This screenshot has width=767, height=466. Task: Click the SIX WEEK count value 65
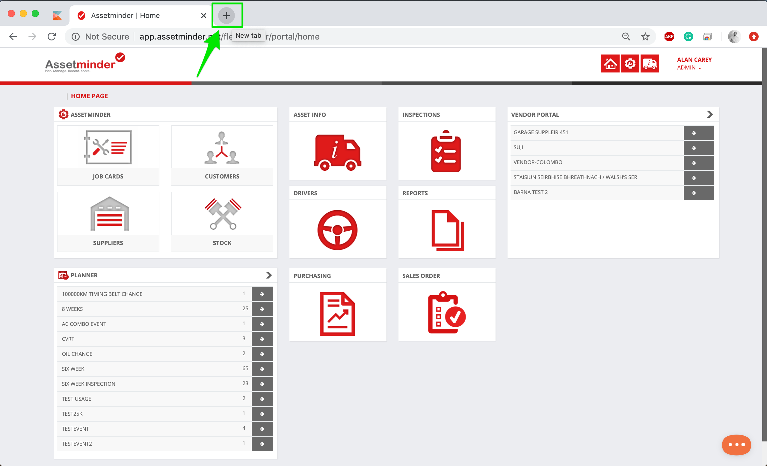245,368
